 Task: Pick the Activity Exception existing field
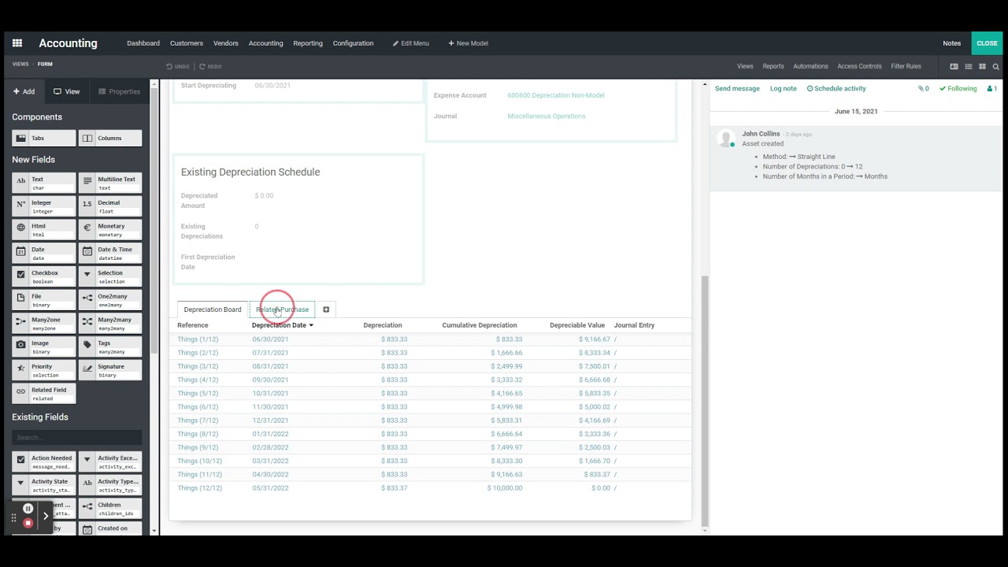(110, 461)
